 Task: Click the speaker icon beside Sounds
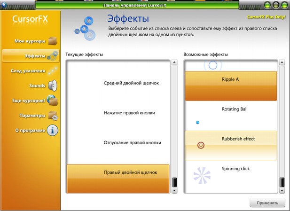(x=53, y=86)
